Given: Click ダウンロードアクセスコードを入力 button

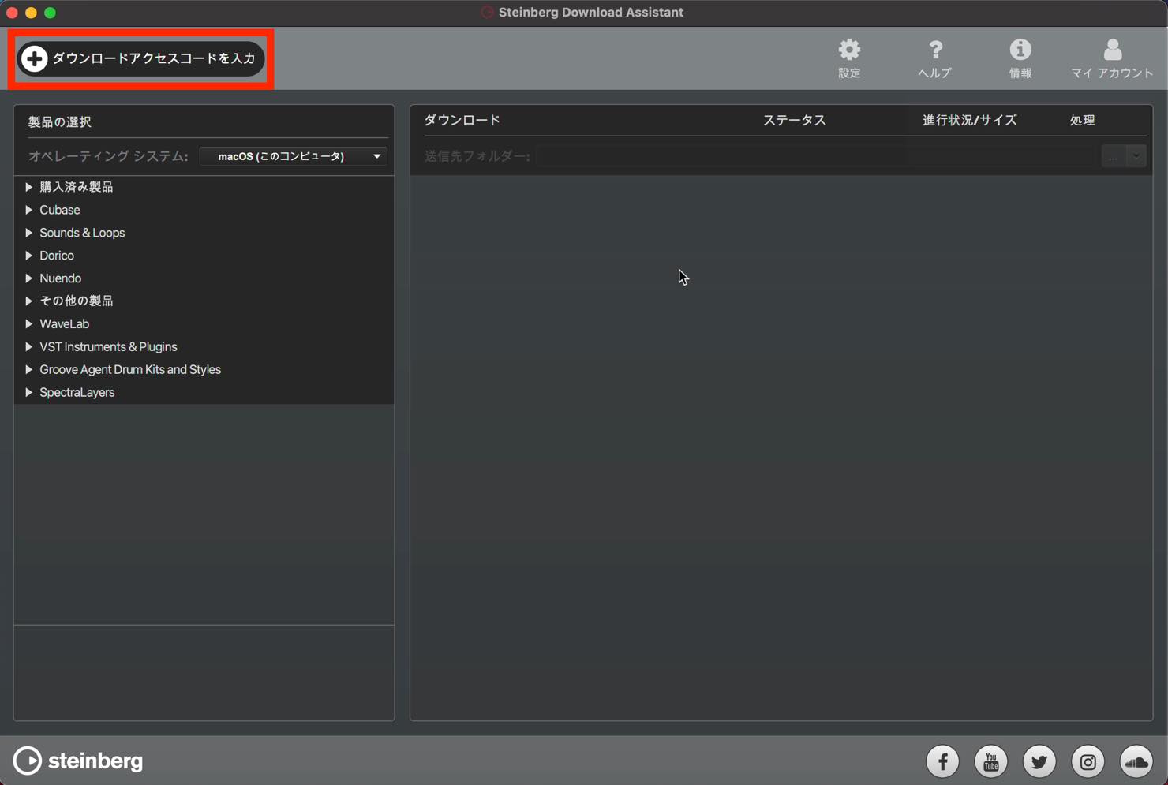Looking at the screenshot, I should point(141,58).
